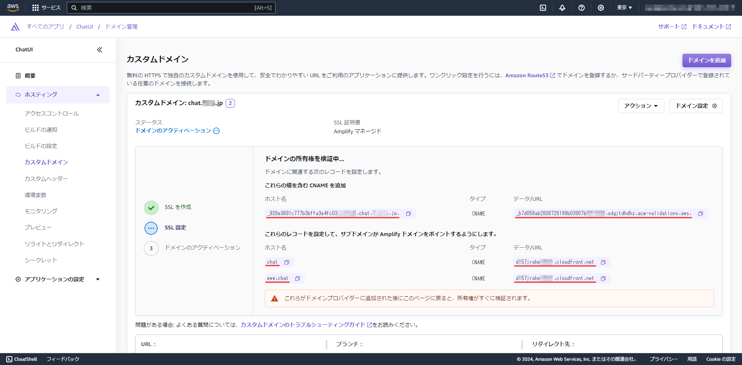Copy the chat host name
The height and width of the screenshot is (365, 742).
(x=287, y=262)
